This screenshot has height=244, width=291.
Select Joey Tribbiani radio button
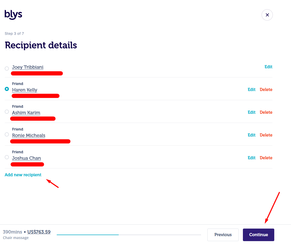[x=7, y=69]
